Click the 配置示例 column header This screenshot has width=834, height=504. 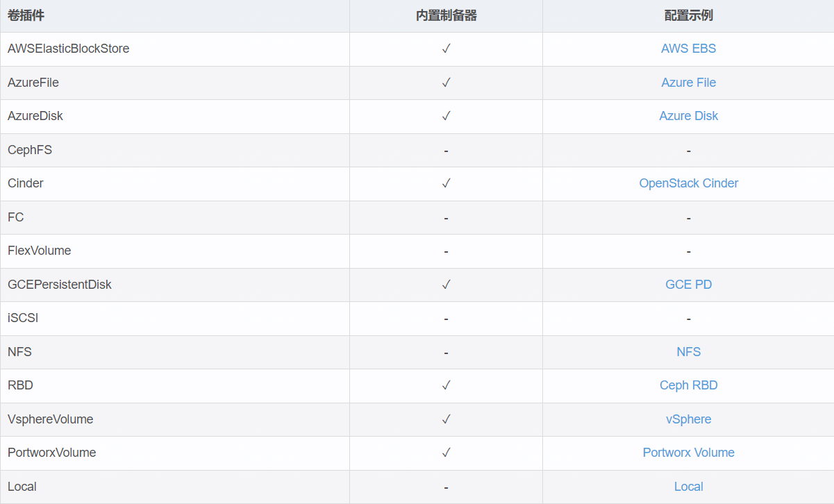688,15
